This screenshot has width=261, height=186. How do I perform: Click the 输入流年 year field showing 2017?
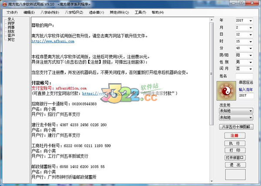[246, 95]
